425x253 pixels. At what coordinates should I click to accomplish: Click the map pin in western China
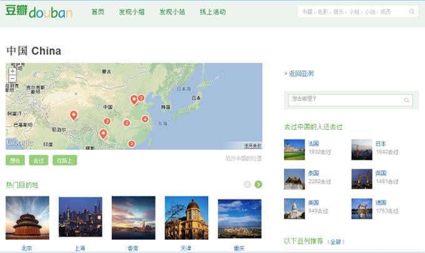[x=74, y=115]
